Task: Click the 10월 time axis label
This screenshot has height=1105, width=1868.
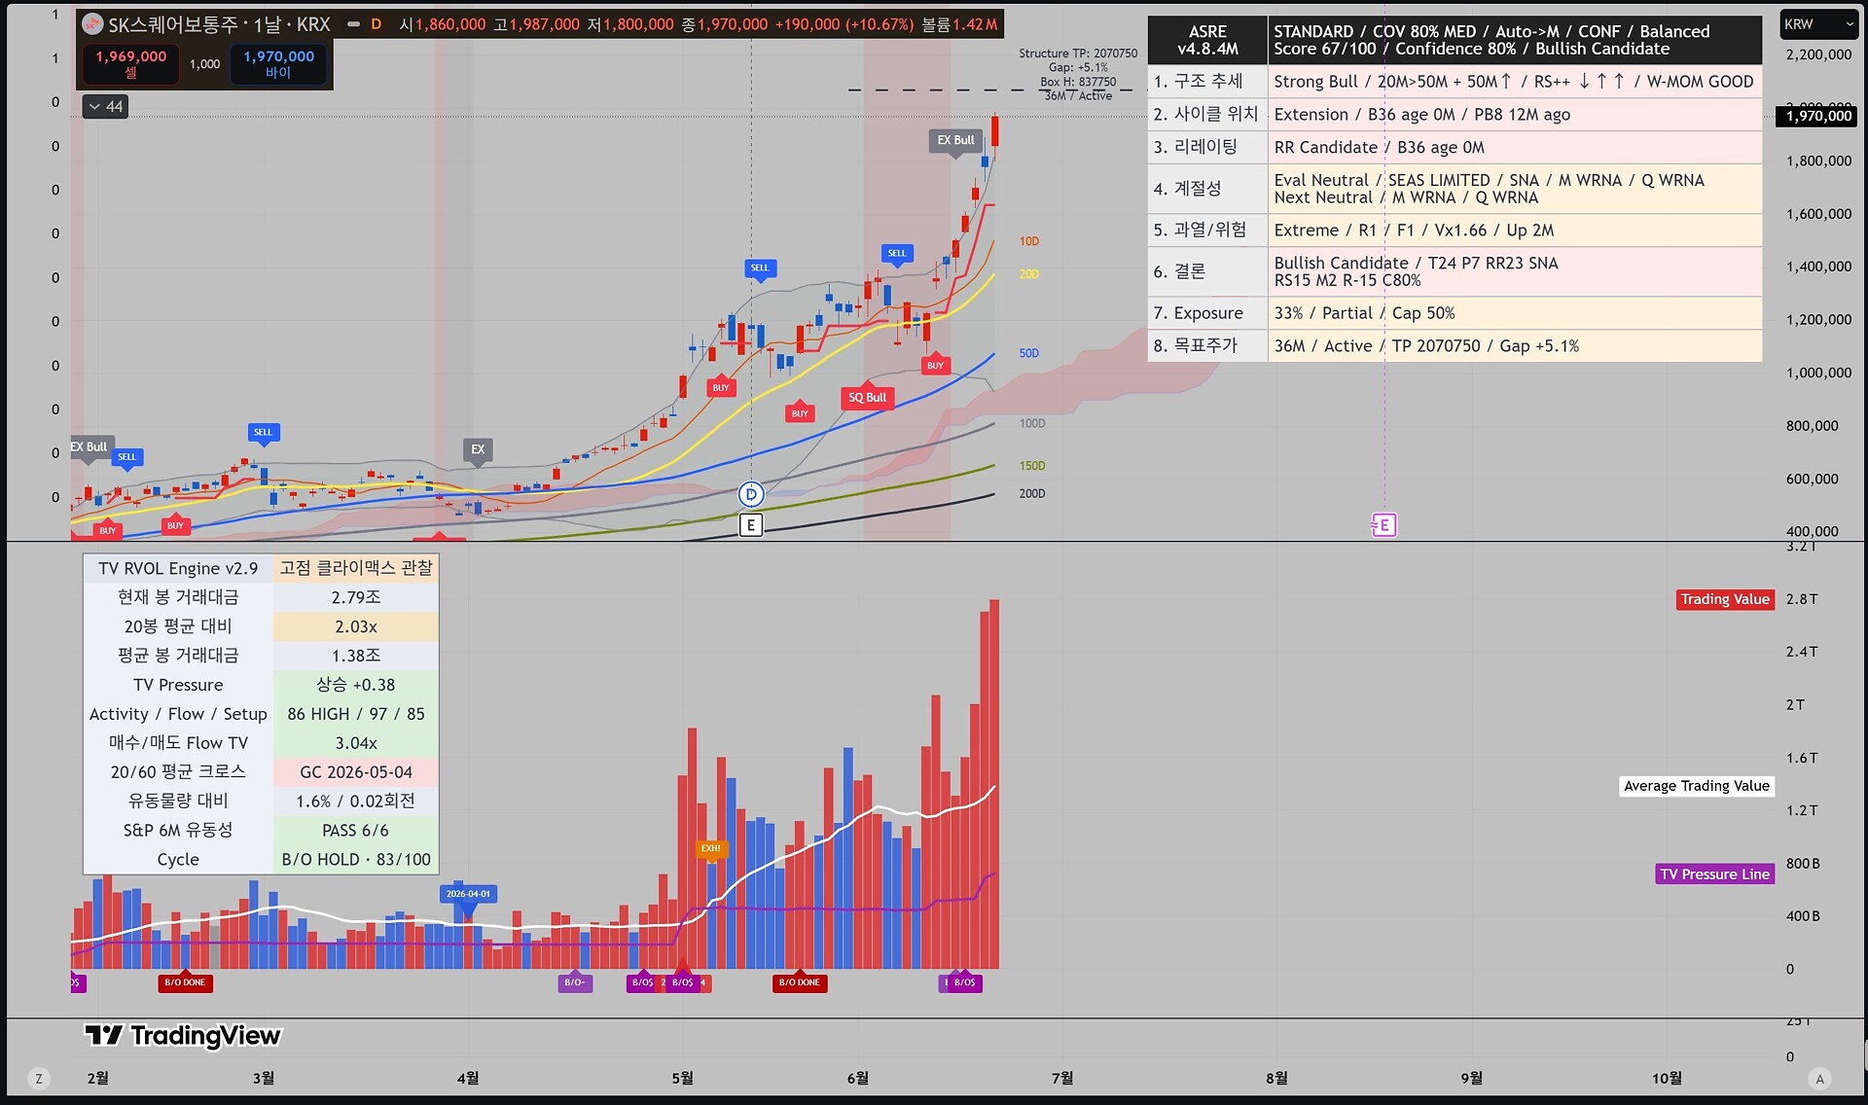Action: coord(1668,1078)
